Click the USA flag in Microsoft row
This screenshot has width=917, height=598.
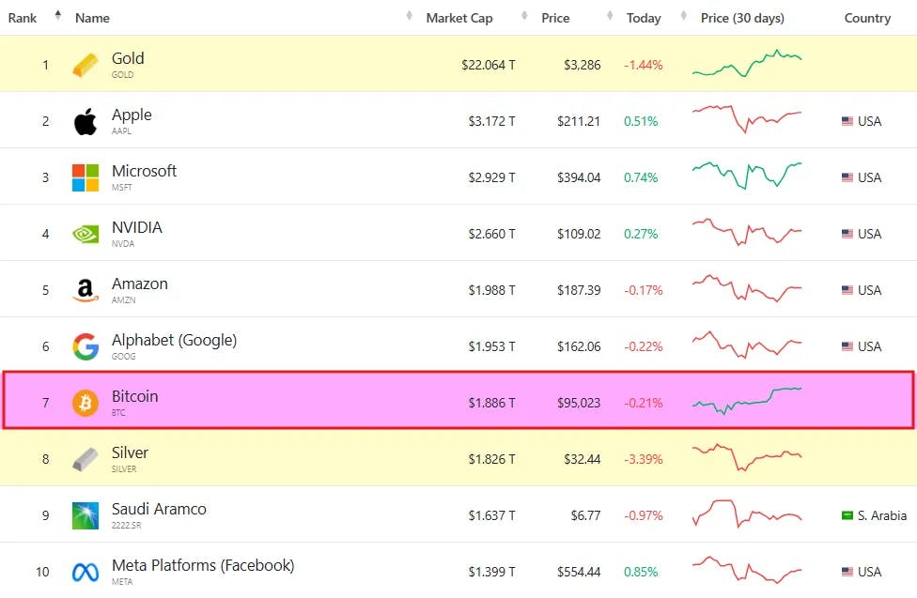[x=847, y=177]
